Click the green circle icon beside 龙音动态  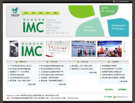47,62
